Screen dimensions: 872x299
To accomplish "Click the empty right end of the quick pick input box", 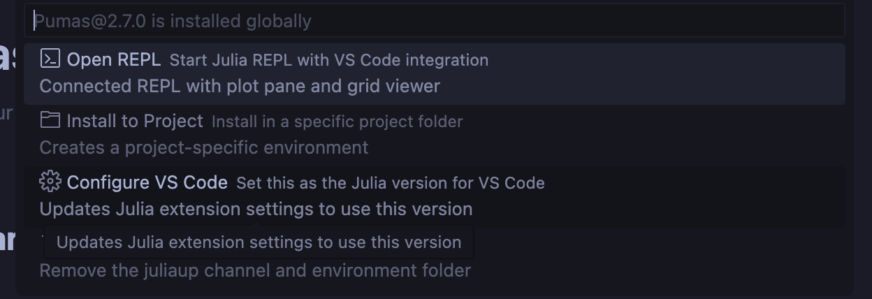I will pyautogui.click(x=769, y=21).
